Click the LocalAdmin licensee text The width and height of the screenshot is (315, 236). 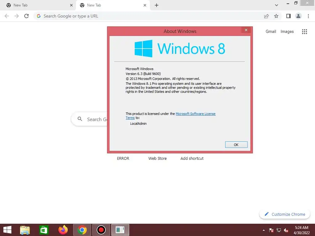point(138,124)
